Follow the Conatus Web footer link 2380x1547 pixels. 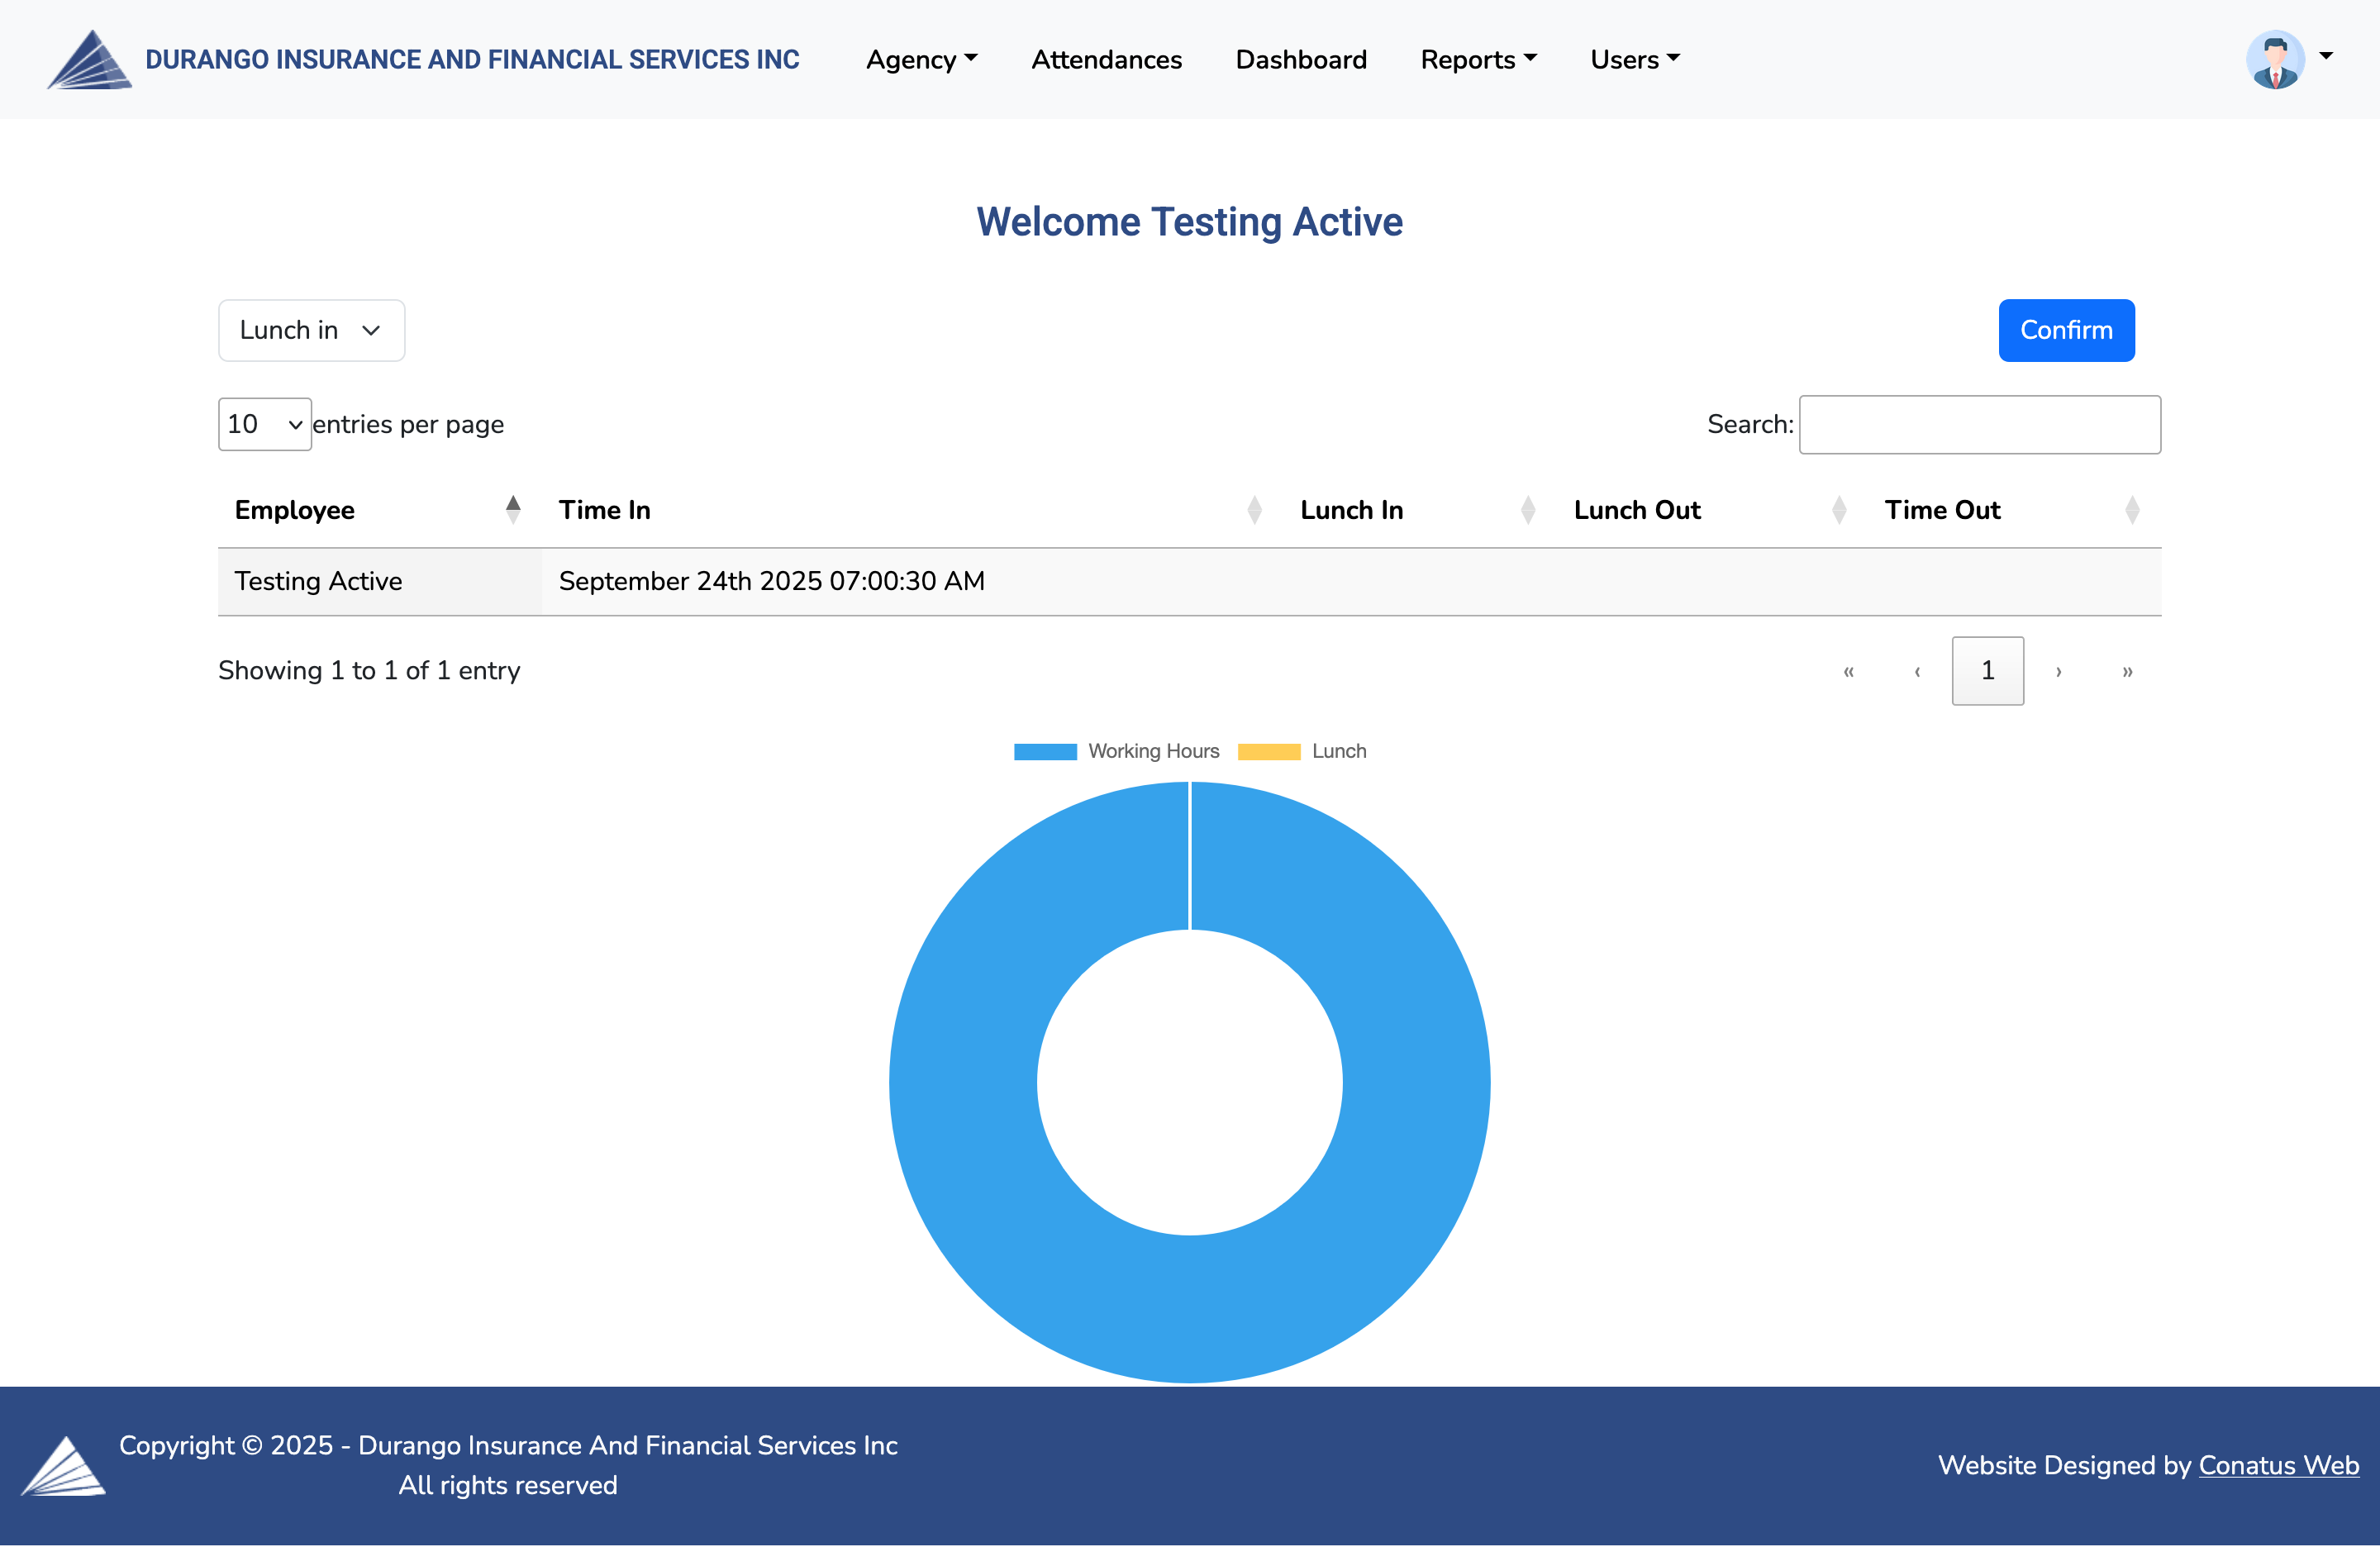[x=2278, y=1465]
